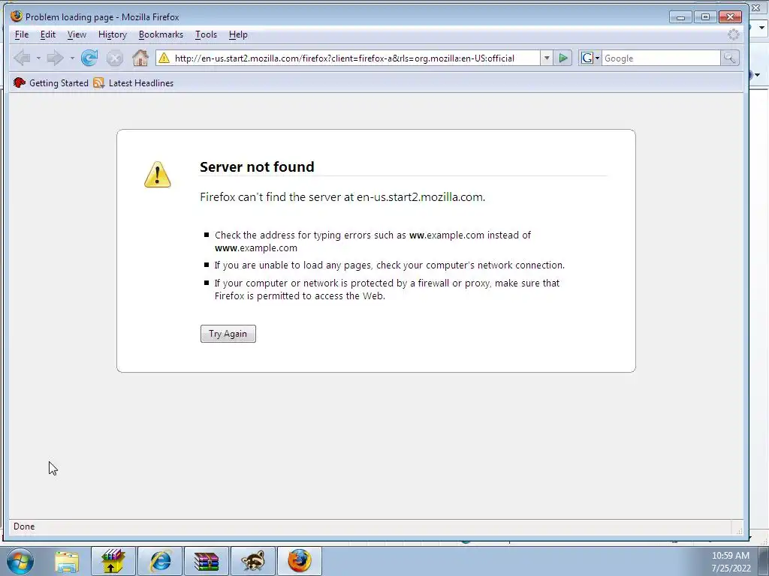Click the Google search input box
The height and width of the screenshot is (576, 769).
661,58
